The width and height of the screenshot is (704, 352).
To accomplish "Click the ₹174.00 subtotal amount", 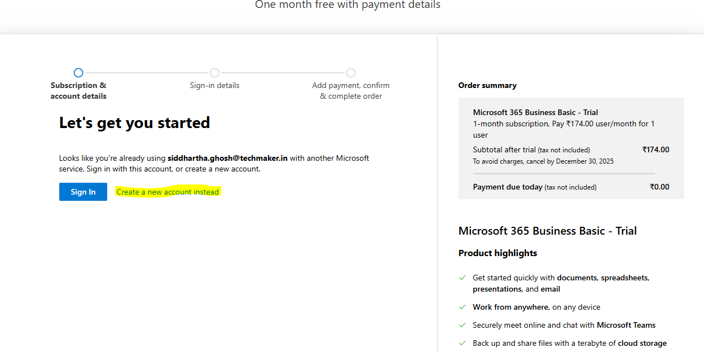I will [655, 149].
